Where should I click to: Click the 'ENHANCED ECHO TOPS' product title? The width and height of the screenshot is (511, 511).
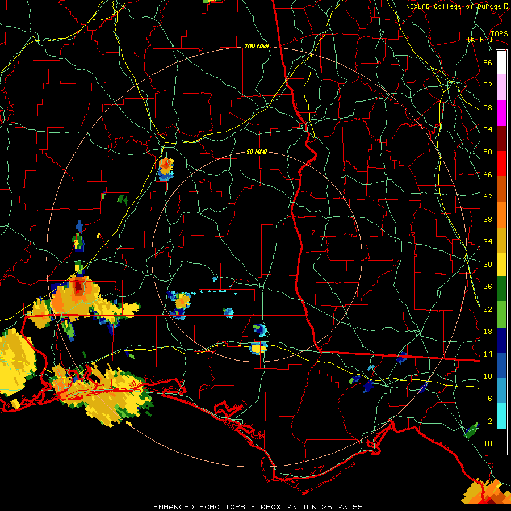point(199,507)
